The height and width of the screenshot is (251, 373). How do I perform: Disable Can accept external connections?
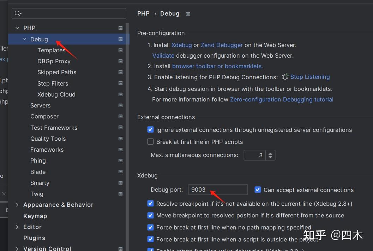[258, 189]
